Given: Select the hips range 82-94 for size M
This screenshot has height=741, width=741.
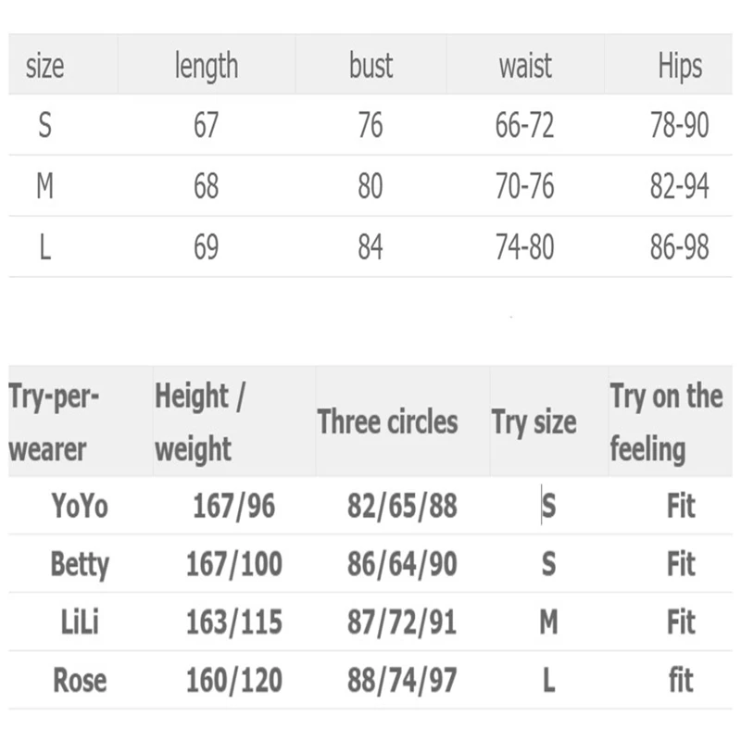Looking at the screenshot, I should tap(680, 186).
